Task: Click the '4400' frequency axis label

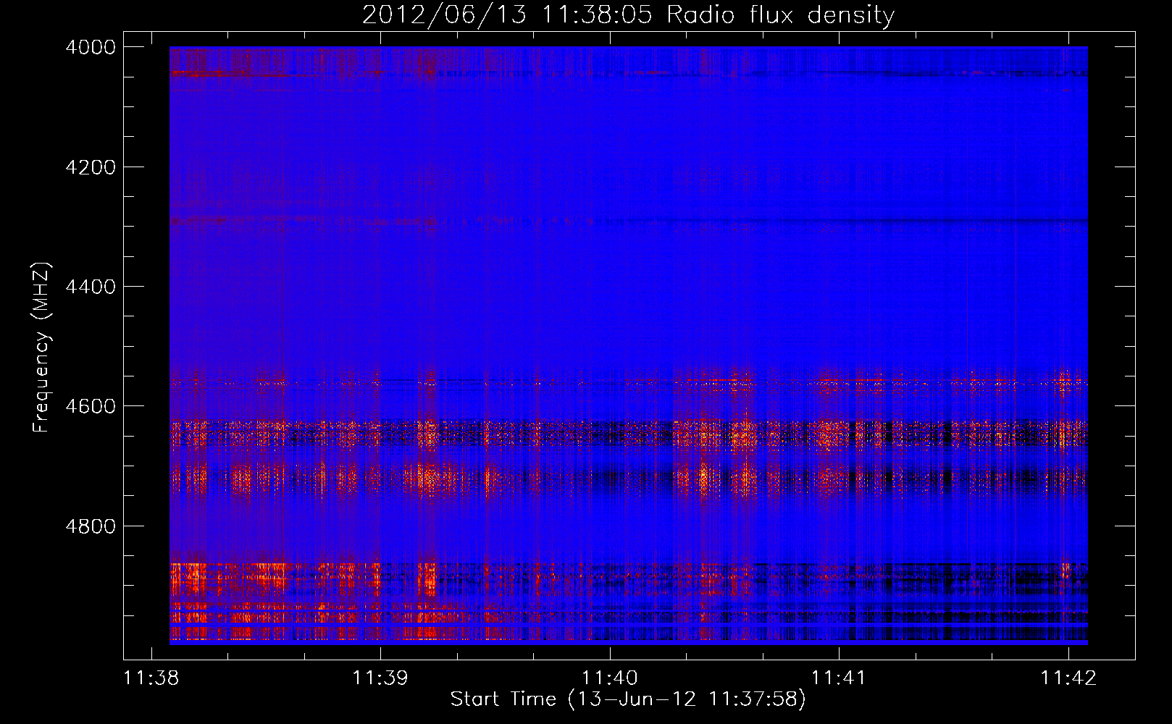Action: point(91,287)
